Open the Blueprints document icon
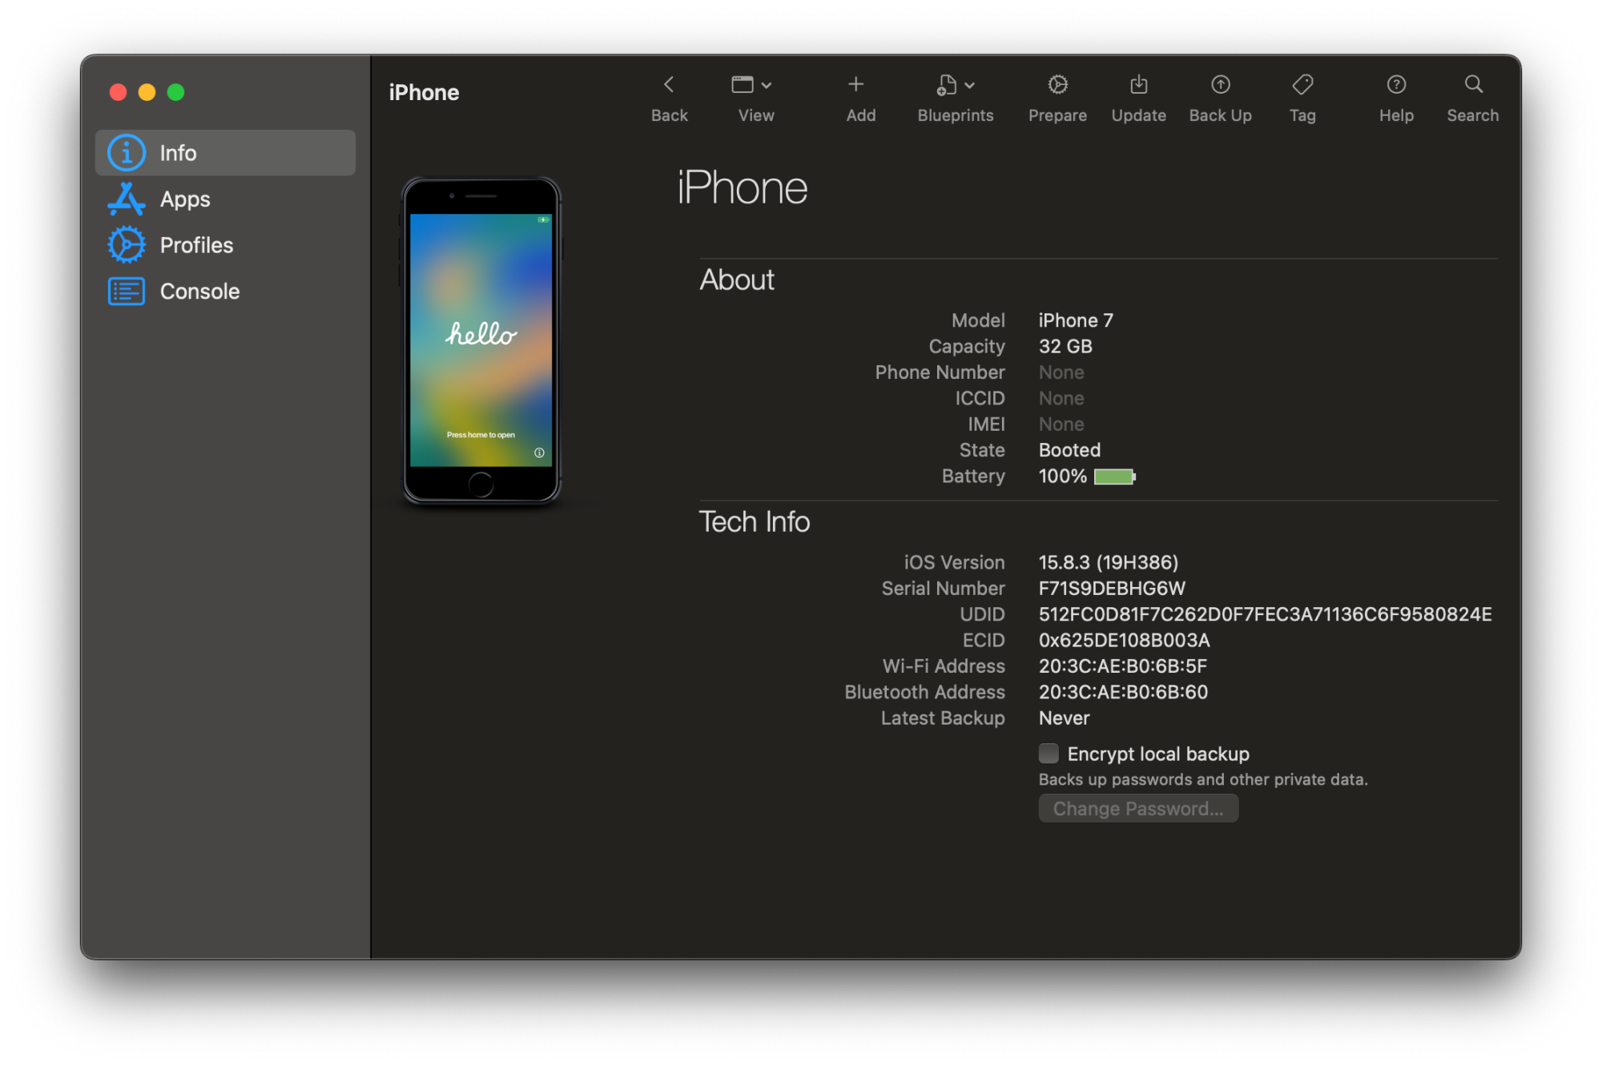Image resolution: width=1602 pixels, height=1066 pixels. (x=947, y=85)
